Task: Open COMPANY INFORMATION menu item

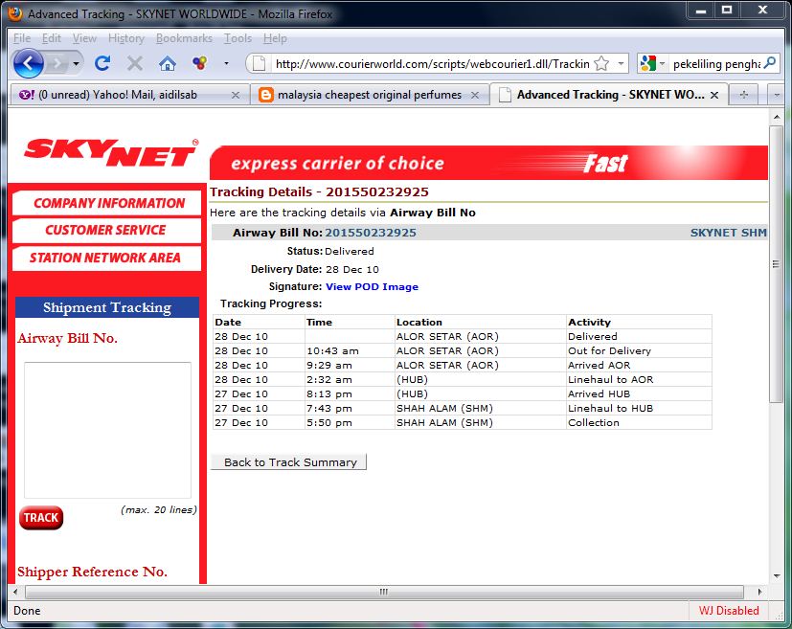Action: [x=107, y=203]
